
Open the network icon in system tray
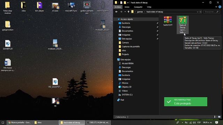(191, 123)
